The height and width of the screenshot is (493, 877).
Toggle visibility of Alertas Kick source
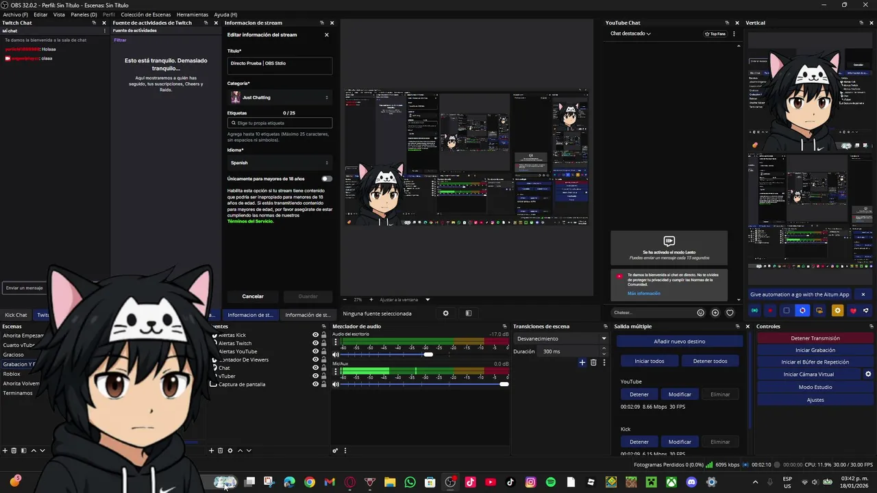click(315, 335)
